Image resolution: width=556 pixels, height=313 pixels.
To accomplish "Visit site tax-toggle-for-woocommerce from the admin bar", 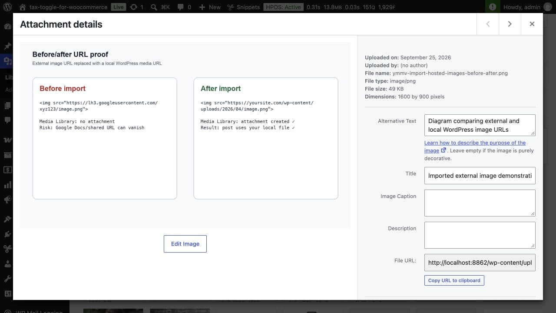I will 63,7.
